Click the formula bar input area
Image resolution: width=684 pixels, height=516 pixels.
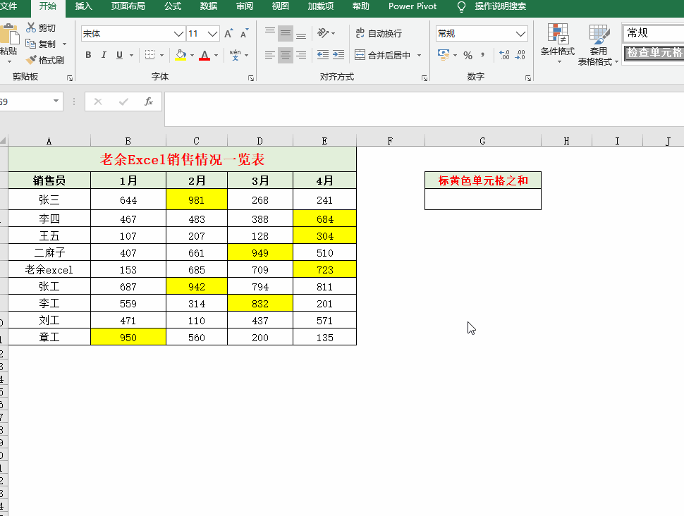(x=424, y=109)
